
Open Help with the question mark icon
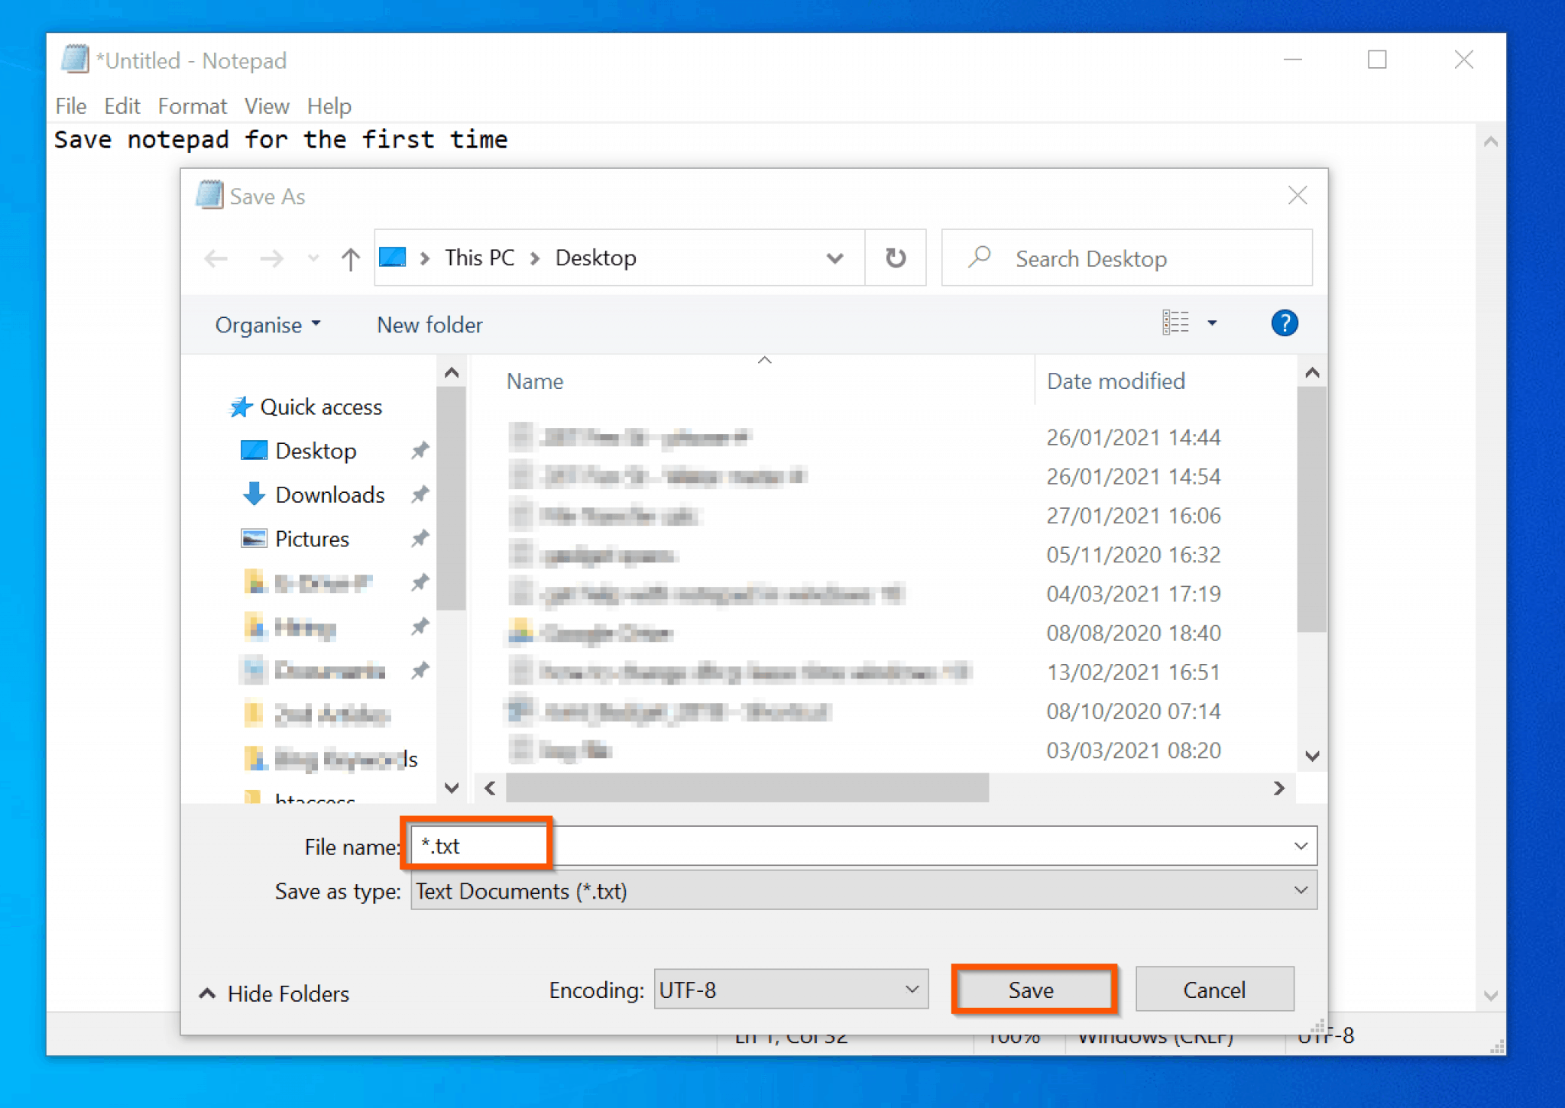click(x=1285, y=322)
